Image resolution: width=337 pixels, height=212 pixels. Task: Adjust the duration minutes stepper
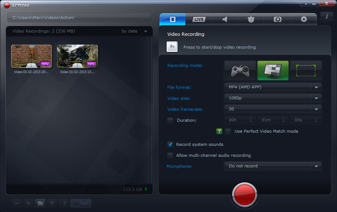284,120
